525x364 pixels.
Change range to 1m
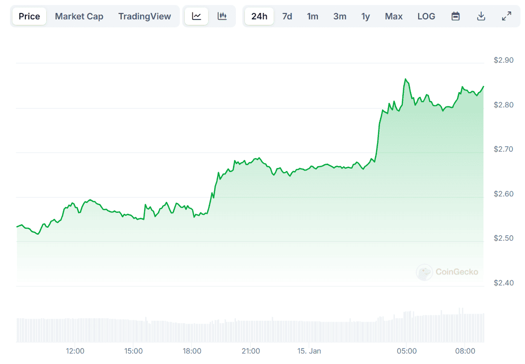[312, 16]
